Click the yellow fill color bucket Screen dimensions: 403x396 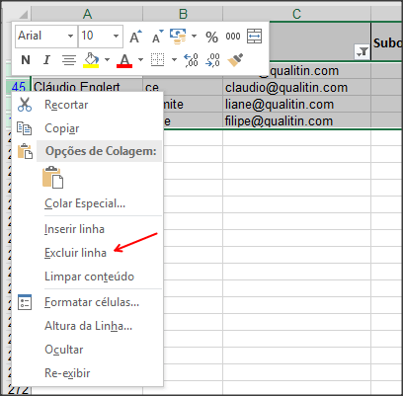tap(91, 60)
